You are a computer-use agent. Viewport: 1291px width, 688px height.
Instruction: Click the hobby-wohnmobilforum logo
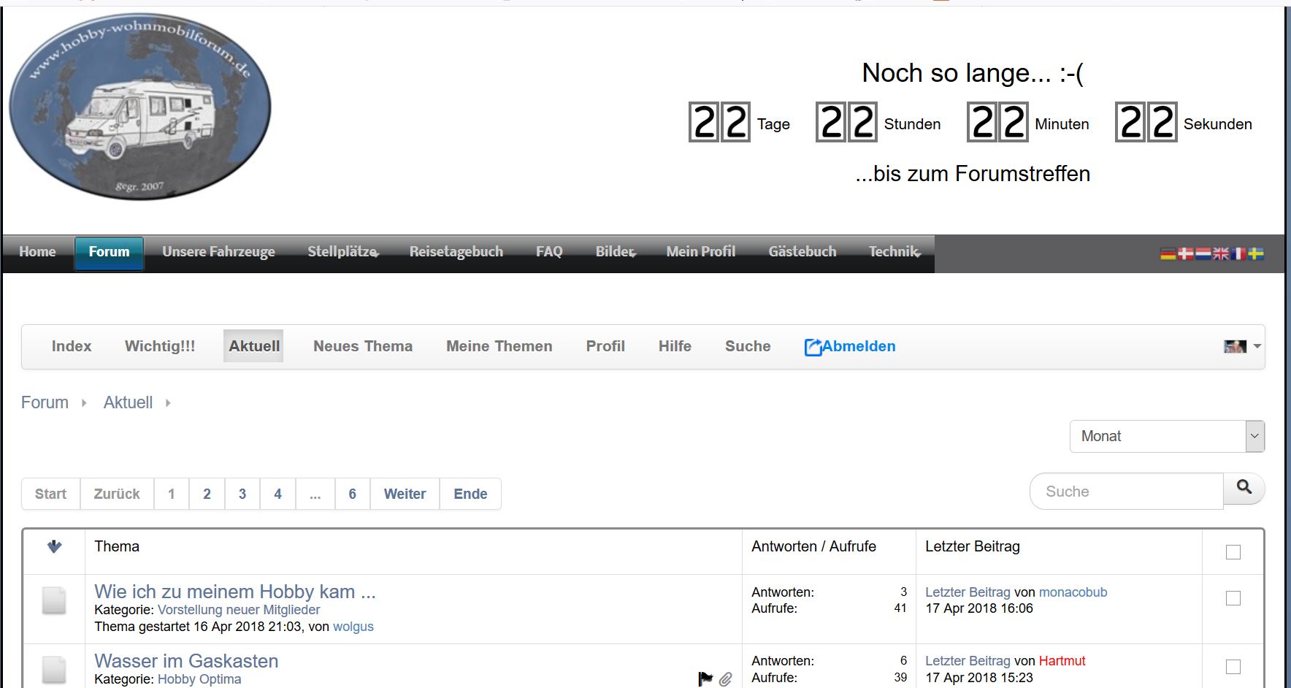coord(140,107)
